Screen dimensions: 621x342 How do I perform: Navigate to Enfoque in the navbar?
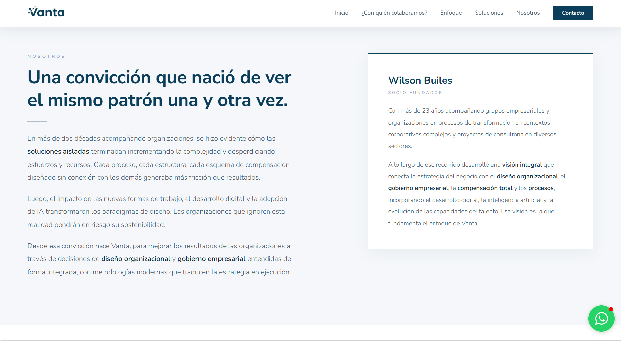pyautogui.click(x=451, y=13)
